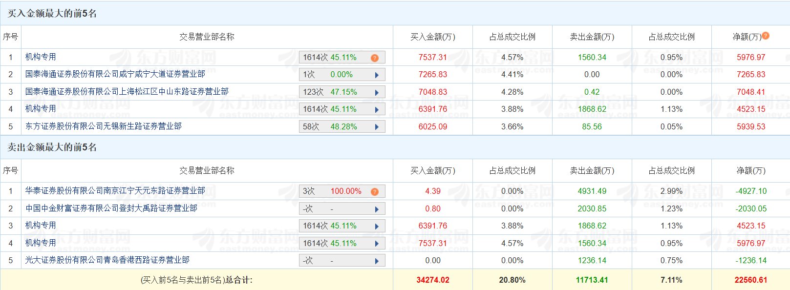Screen dimensions: 790x290
Task: Expand arrow in sell-table row 4 机构专用
Action: (377, 244)
